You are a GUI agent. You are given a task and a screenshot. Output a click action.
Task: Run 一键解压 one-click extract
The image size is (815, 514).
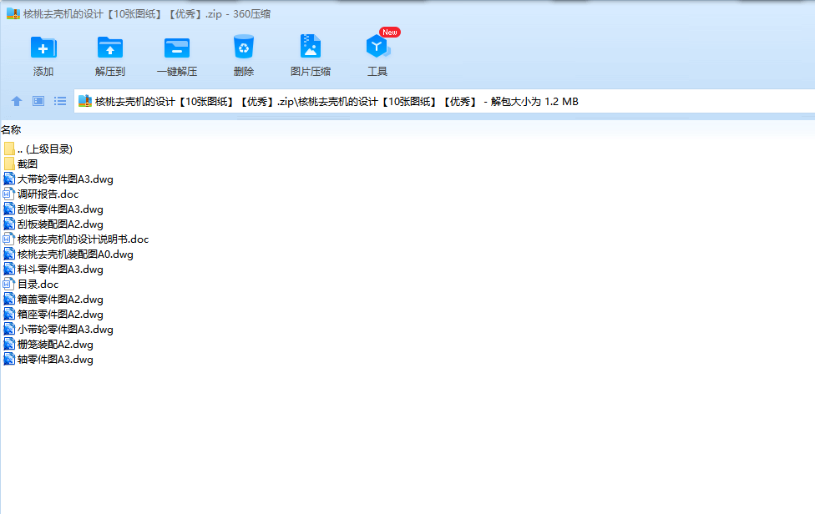pos(177,56)
